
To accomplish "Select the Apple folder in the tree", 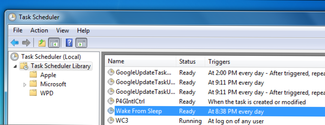I will pyautogui.click(x=48, y=75).
